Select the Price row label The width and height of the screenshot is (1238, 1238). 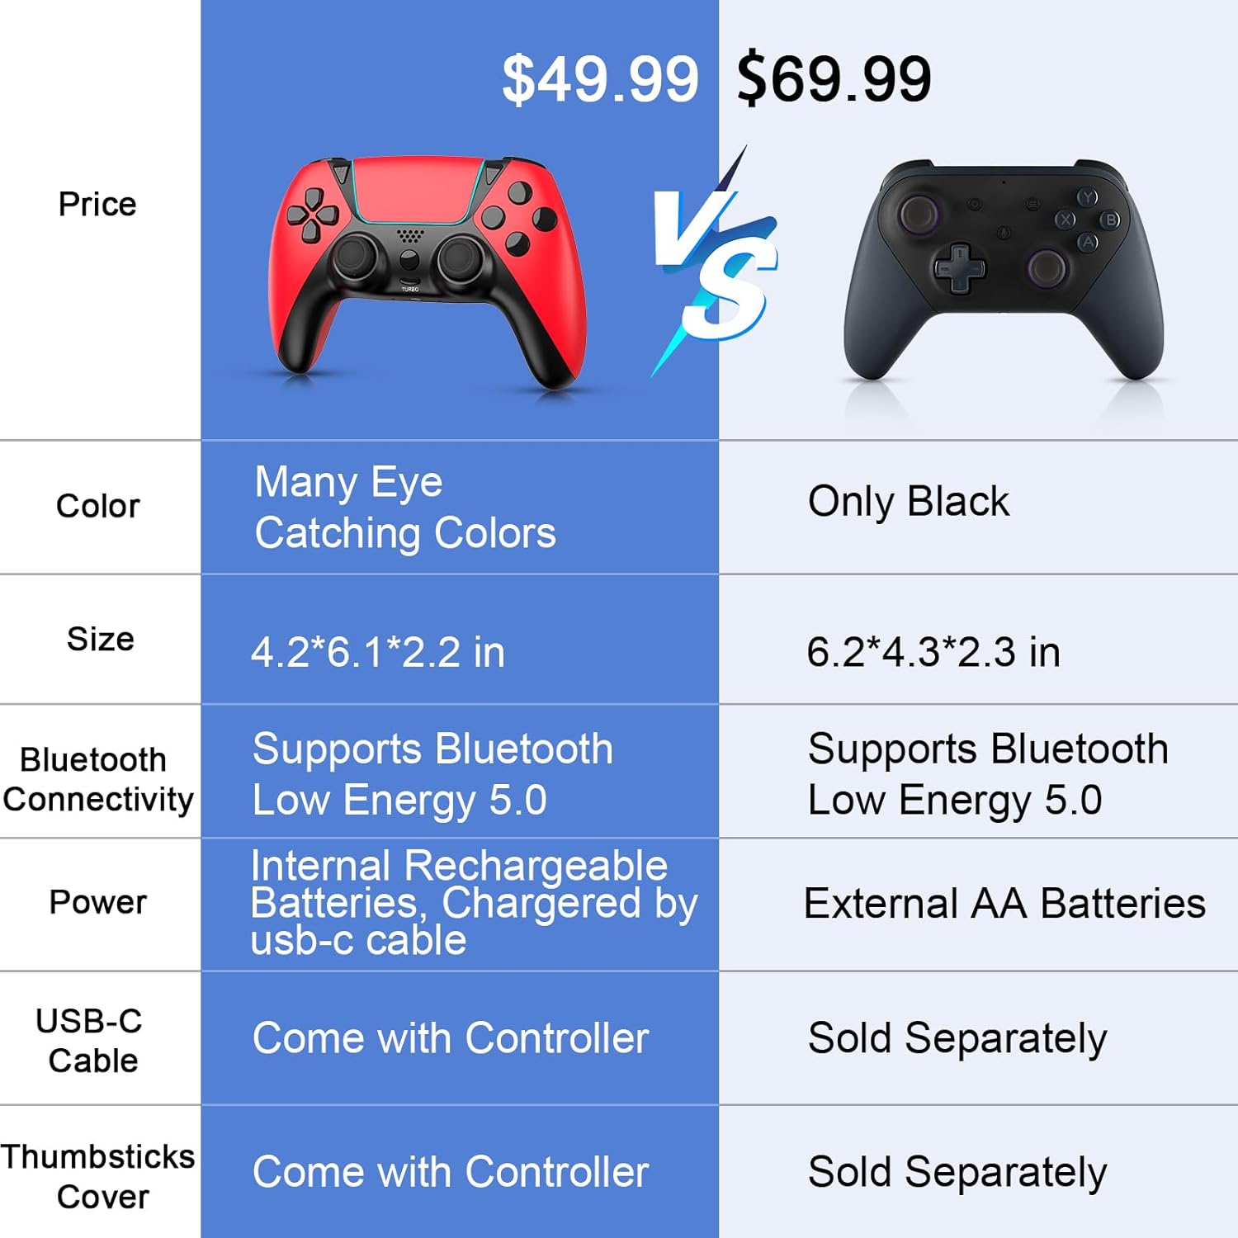pyautogui.click(x=97, y=204)
